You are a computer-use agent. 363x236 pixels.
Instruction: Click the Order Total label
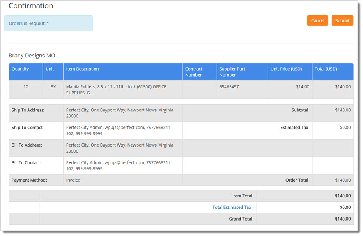click(x=296, y=180)
